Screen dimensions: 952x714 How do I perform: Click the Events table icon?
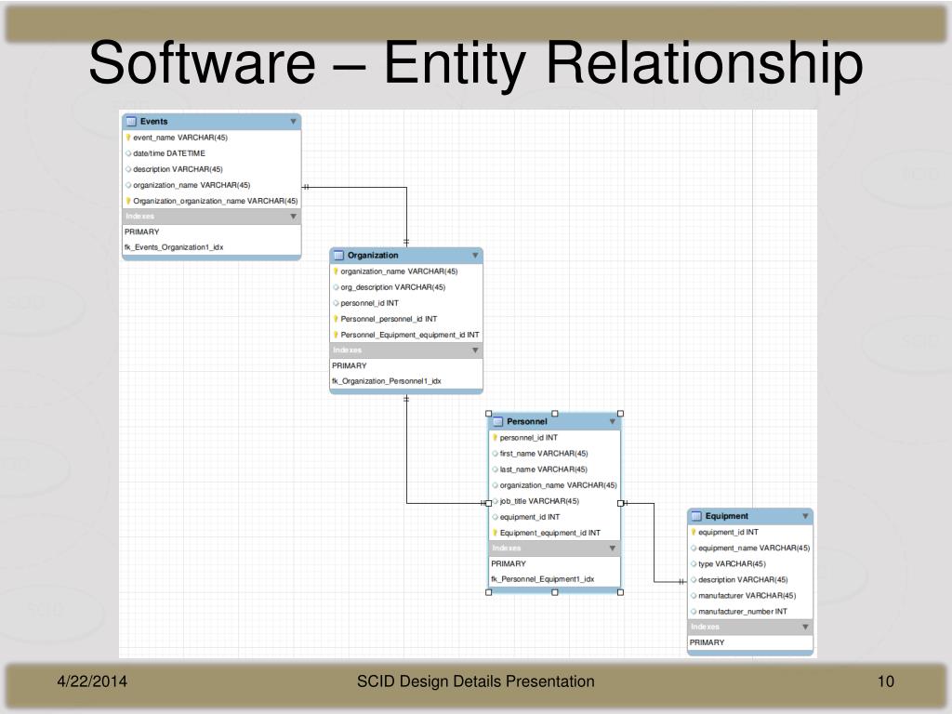click(131, 122)
